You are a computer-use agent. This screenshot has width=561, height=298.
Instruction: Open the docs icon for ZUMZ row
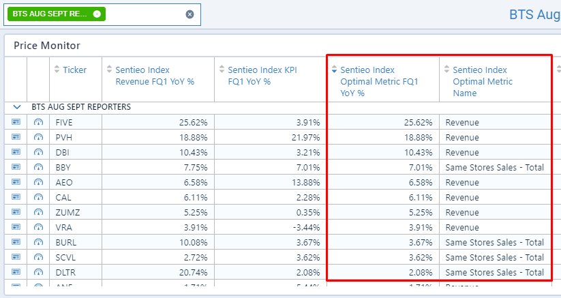[x=16, y=212]
